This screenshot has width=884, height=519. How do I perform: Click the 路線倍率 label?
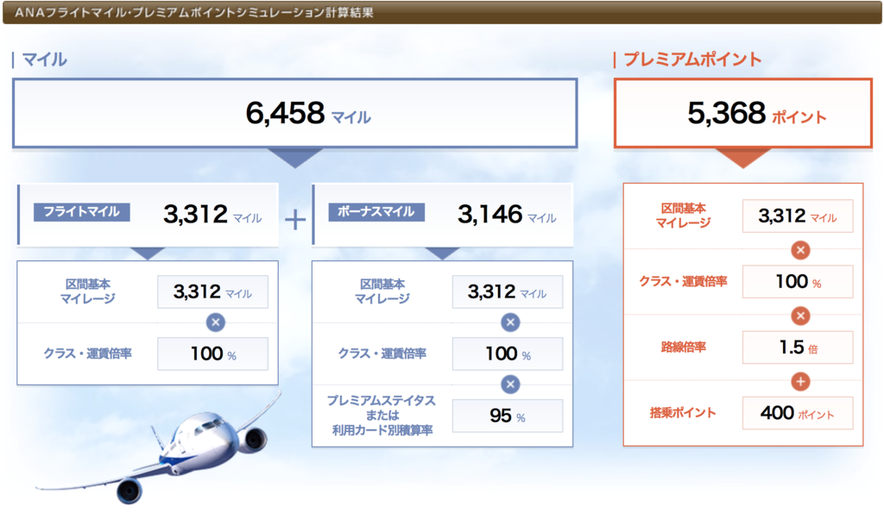[684, 347]
